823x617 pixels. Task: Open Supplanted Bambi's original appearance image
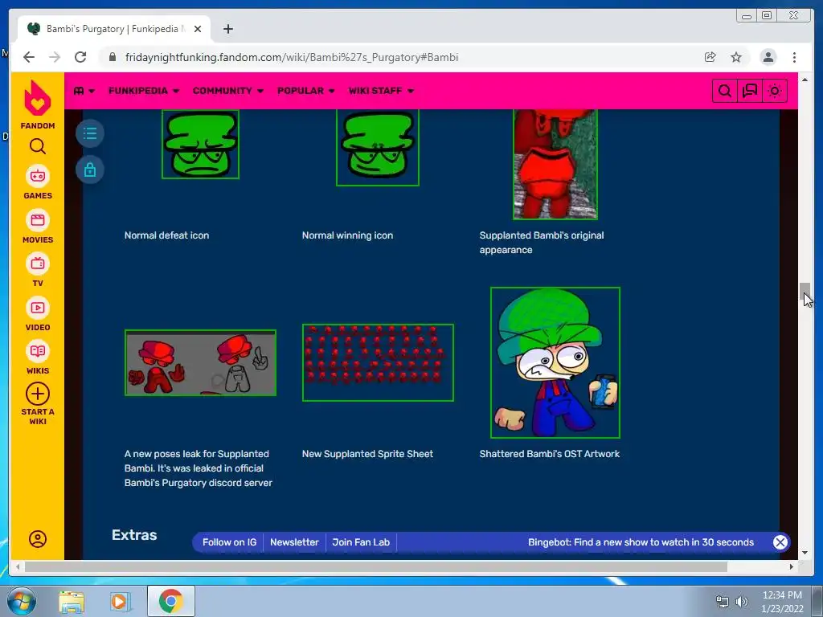[x=555, y=164]
